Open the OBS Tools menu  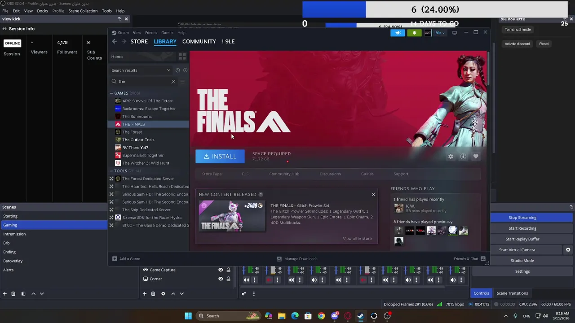coord(107,11)
